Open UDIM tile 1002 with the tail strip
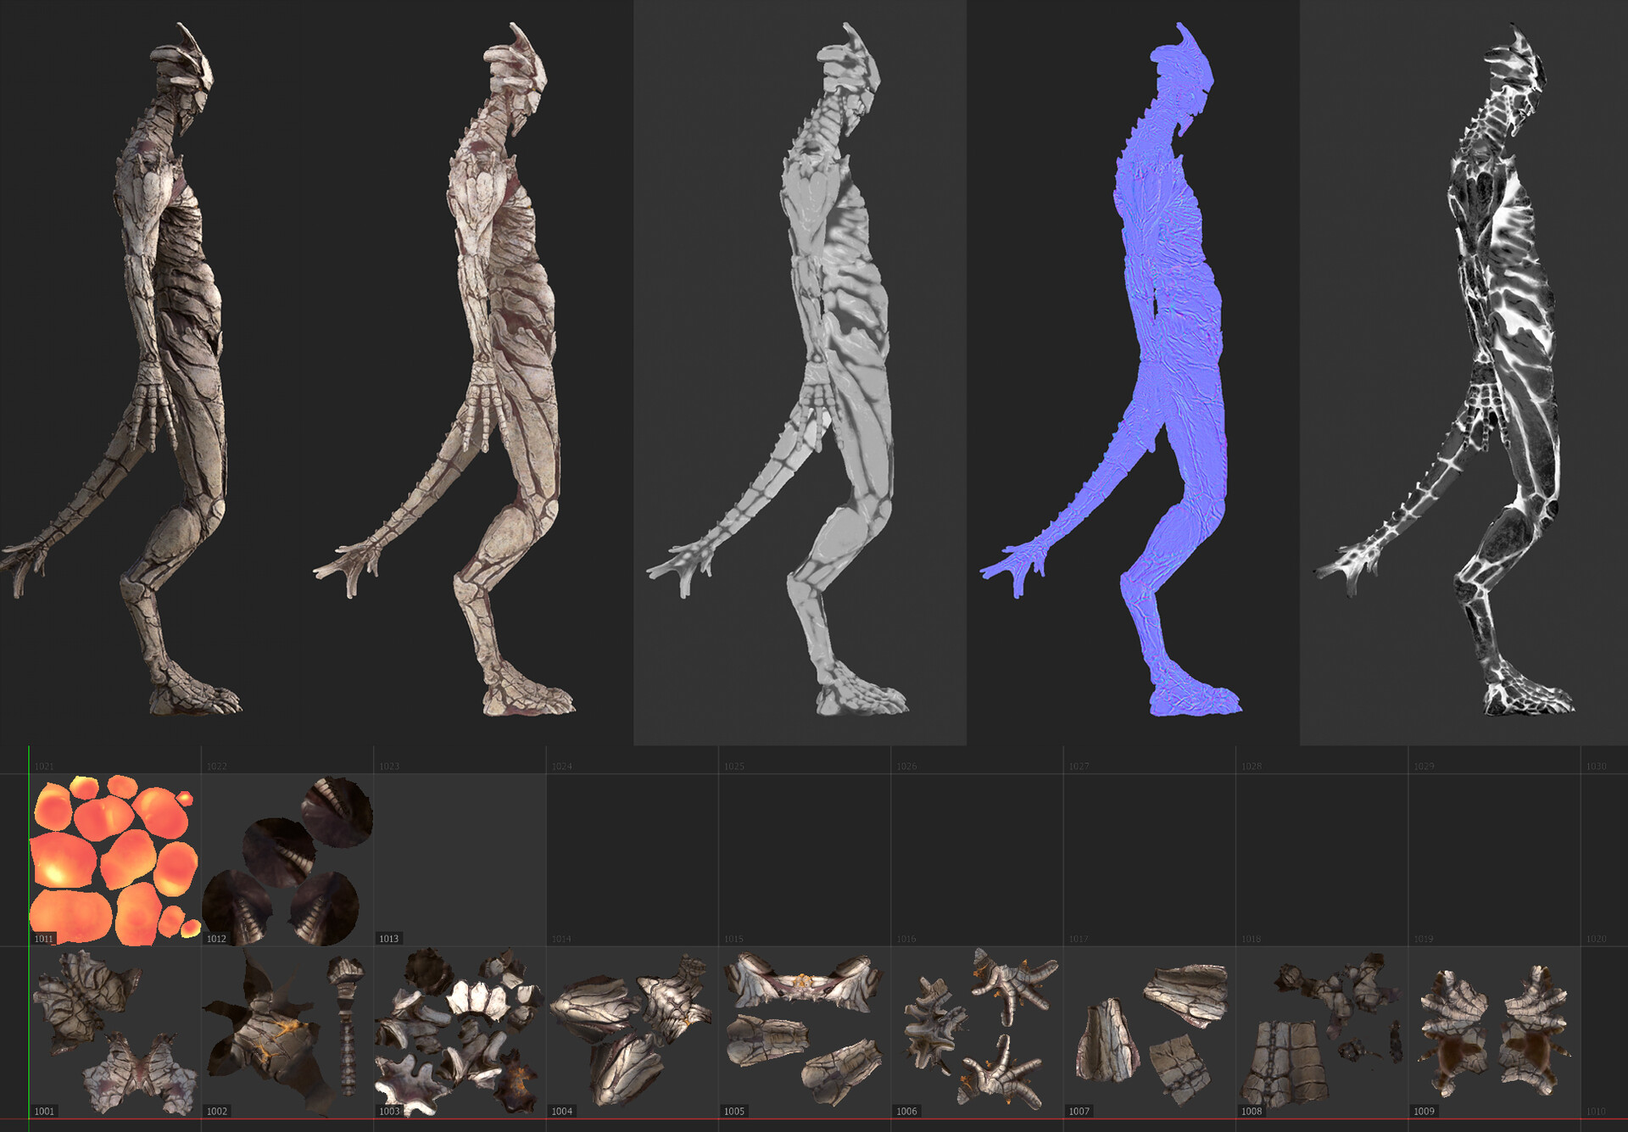 pos(287,1032)
